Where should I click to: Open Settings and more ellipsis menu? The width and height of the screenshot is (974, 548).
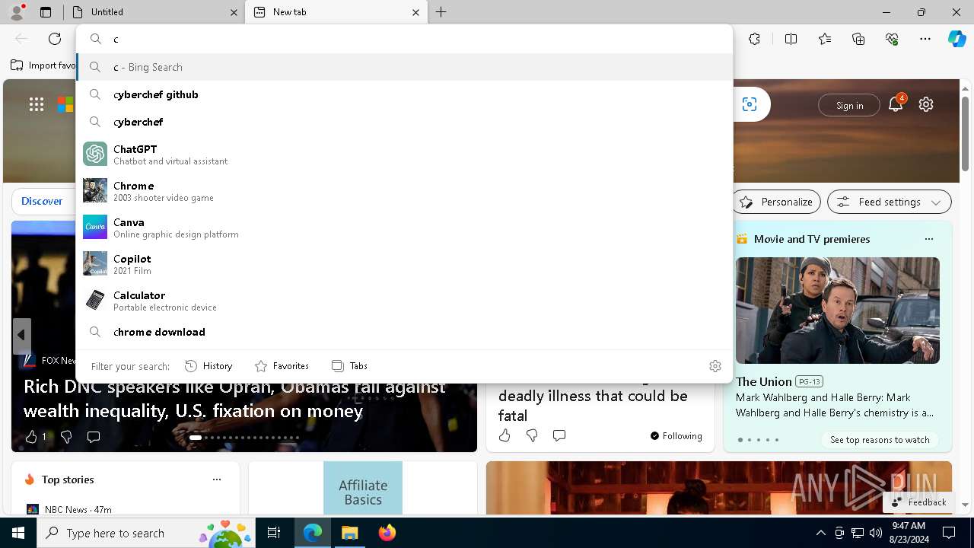(925, 39)
